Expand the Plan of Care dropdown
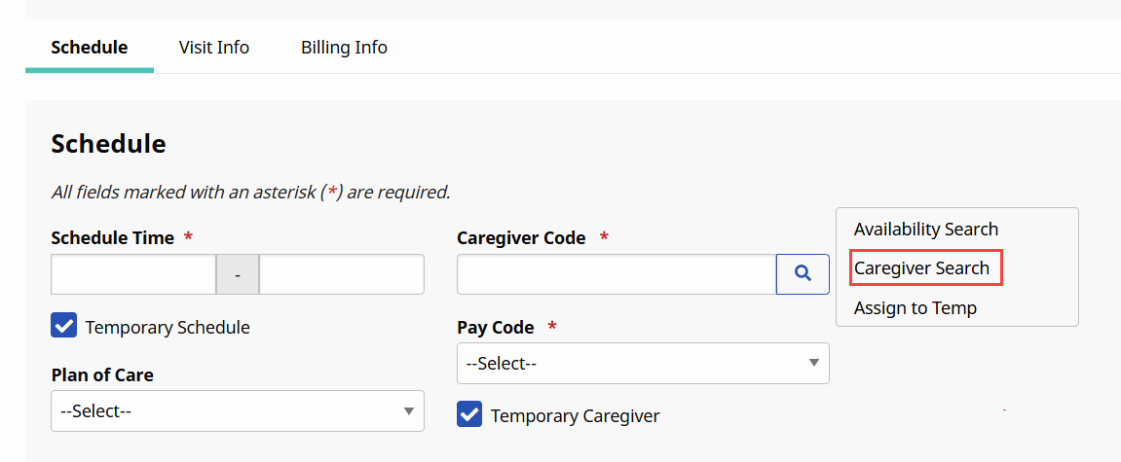The image size is (1121, 462). (x=237, y=410)
